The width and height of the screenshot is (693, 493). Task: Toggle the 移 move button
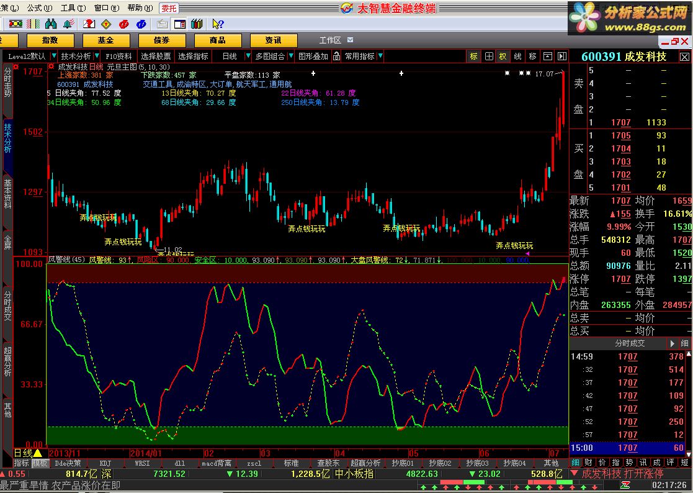pos(532,56)
